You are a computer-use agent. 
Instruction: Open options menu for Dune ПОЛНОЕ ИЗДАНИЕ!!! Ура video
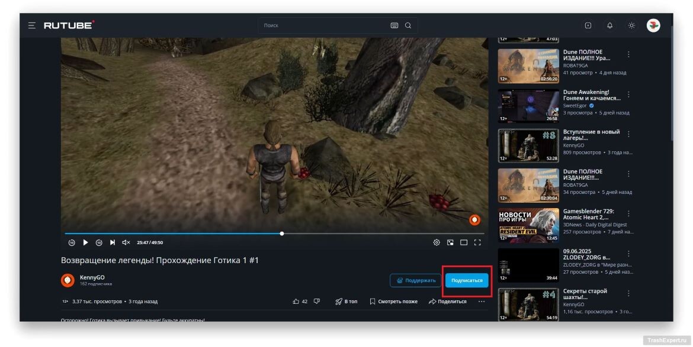point(628,54)
